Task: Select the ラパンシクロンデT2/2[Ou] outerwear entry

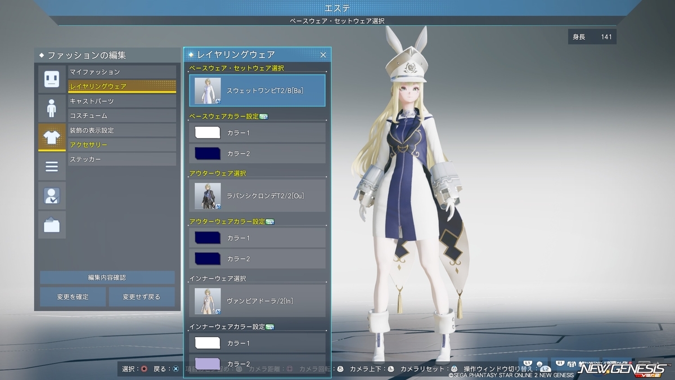Action: (x=258, y=195)
